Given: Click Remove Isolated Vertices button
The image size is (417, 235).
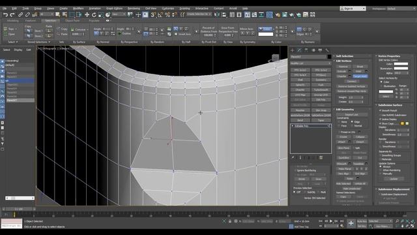Looking at the screenshot, I should click(x=352, y=86).
